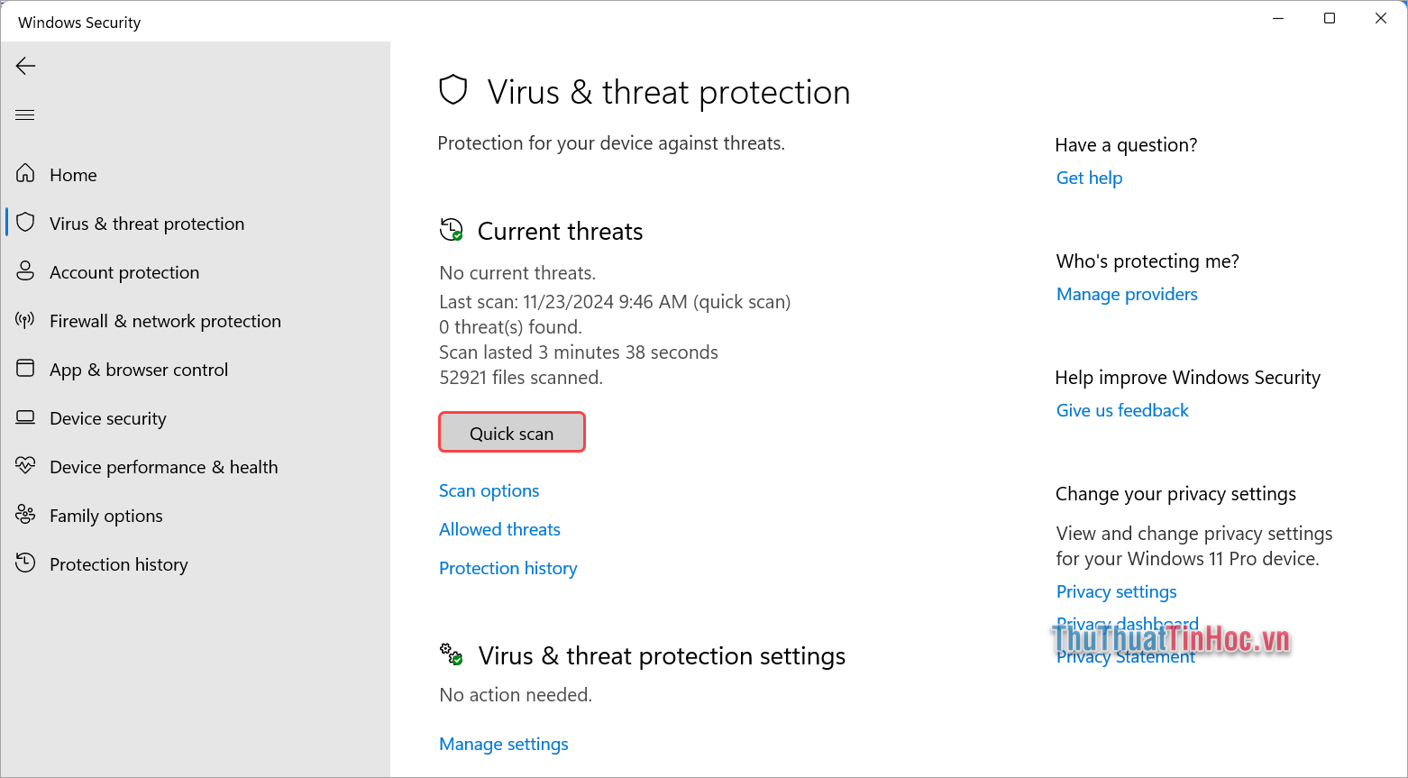This screenshot has width=1408, height=778.
Task: Open the Allowed threats link
Action: click(x=499, y=529)
